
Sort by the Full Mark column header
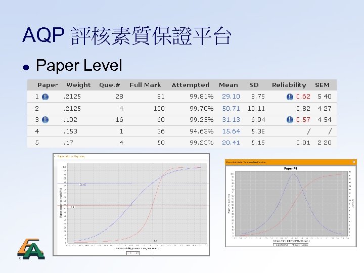pos(145,85)
